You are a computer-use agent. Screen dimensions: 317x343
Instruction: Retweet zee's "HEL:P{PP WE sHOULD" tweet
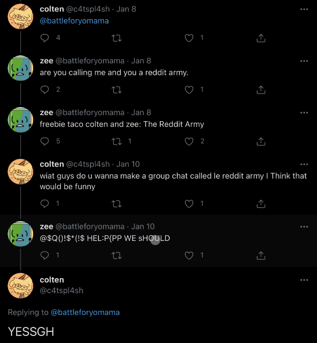click(x=117, y=255)
